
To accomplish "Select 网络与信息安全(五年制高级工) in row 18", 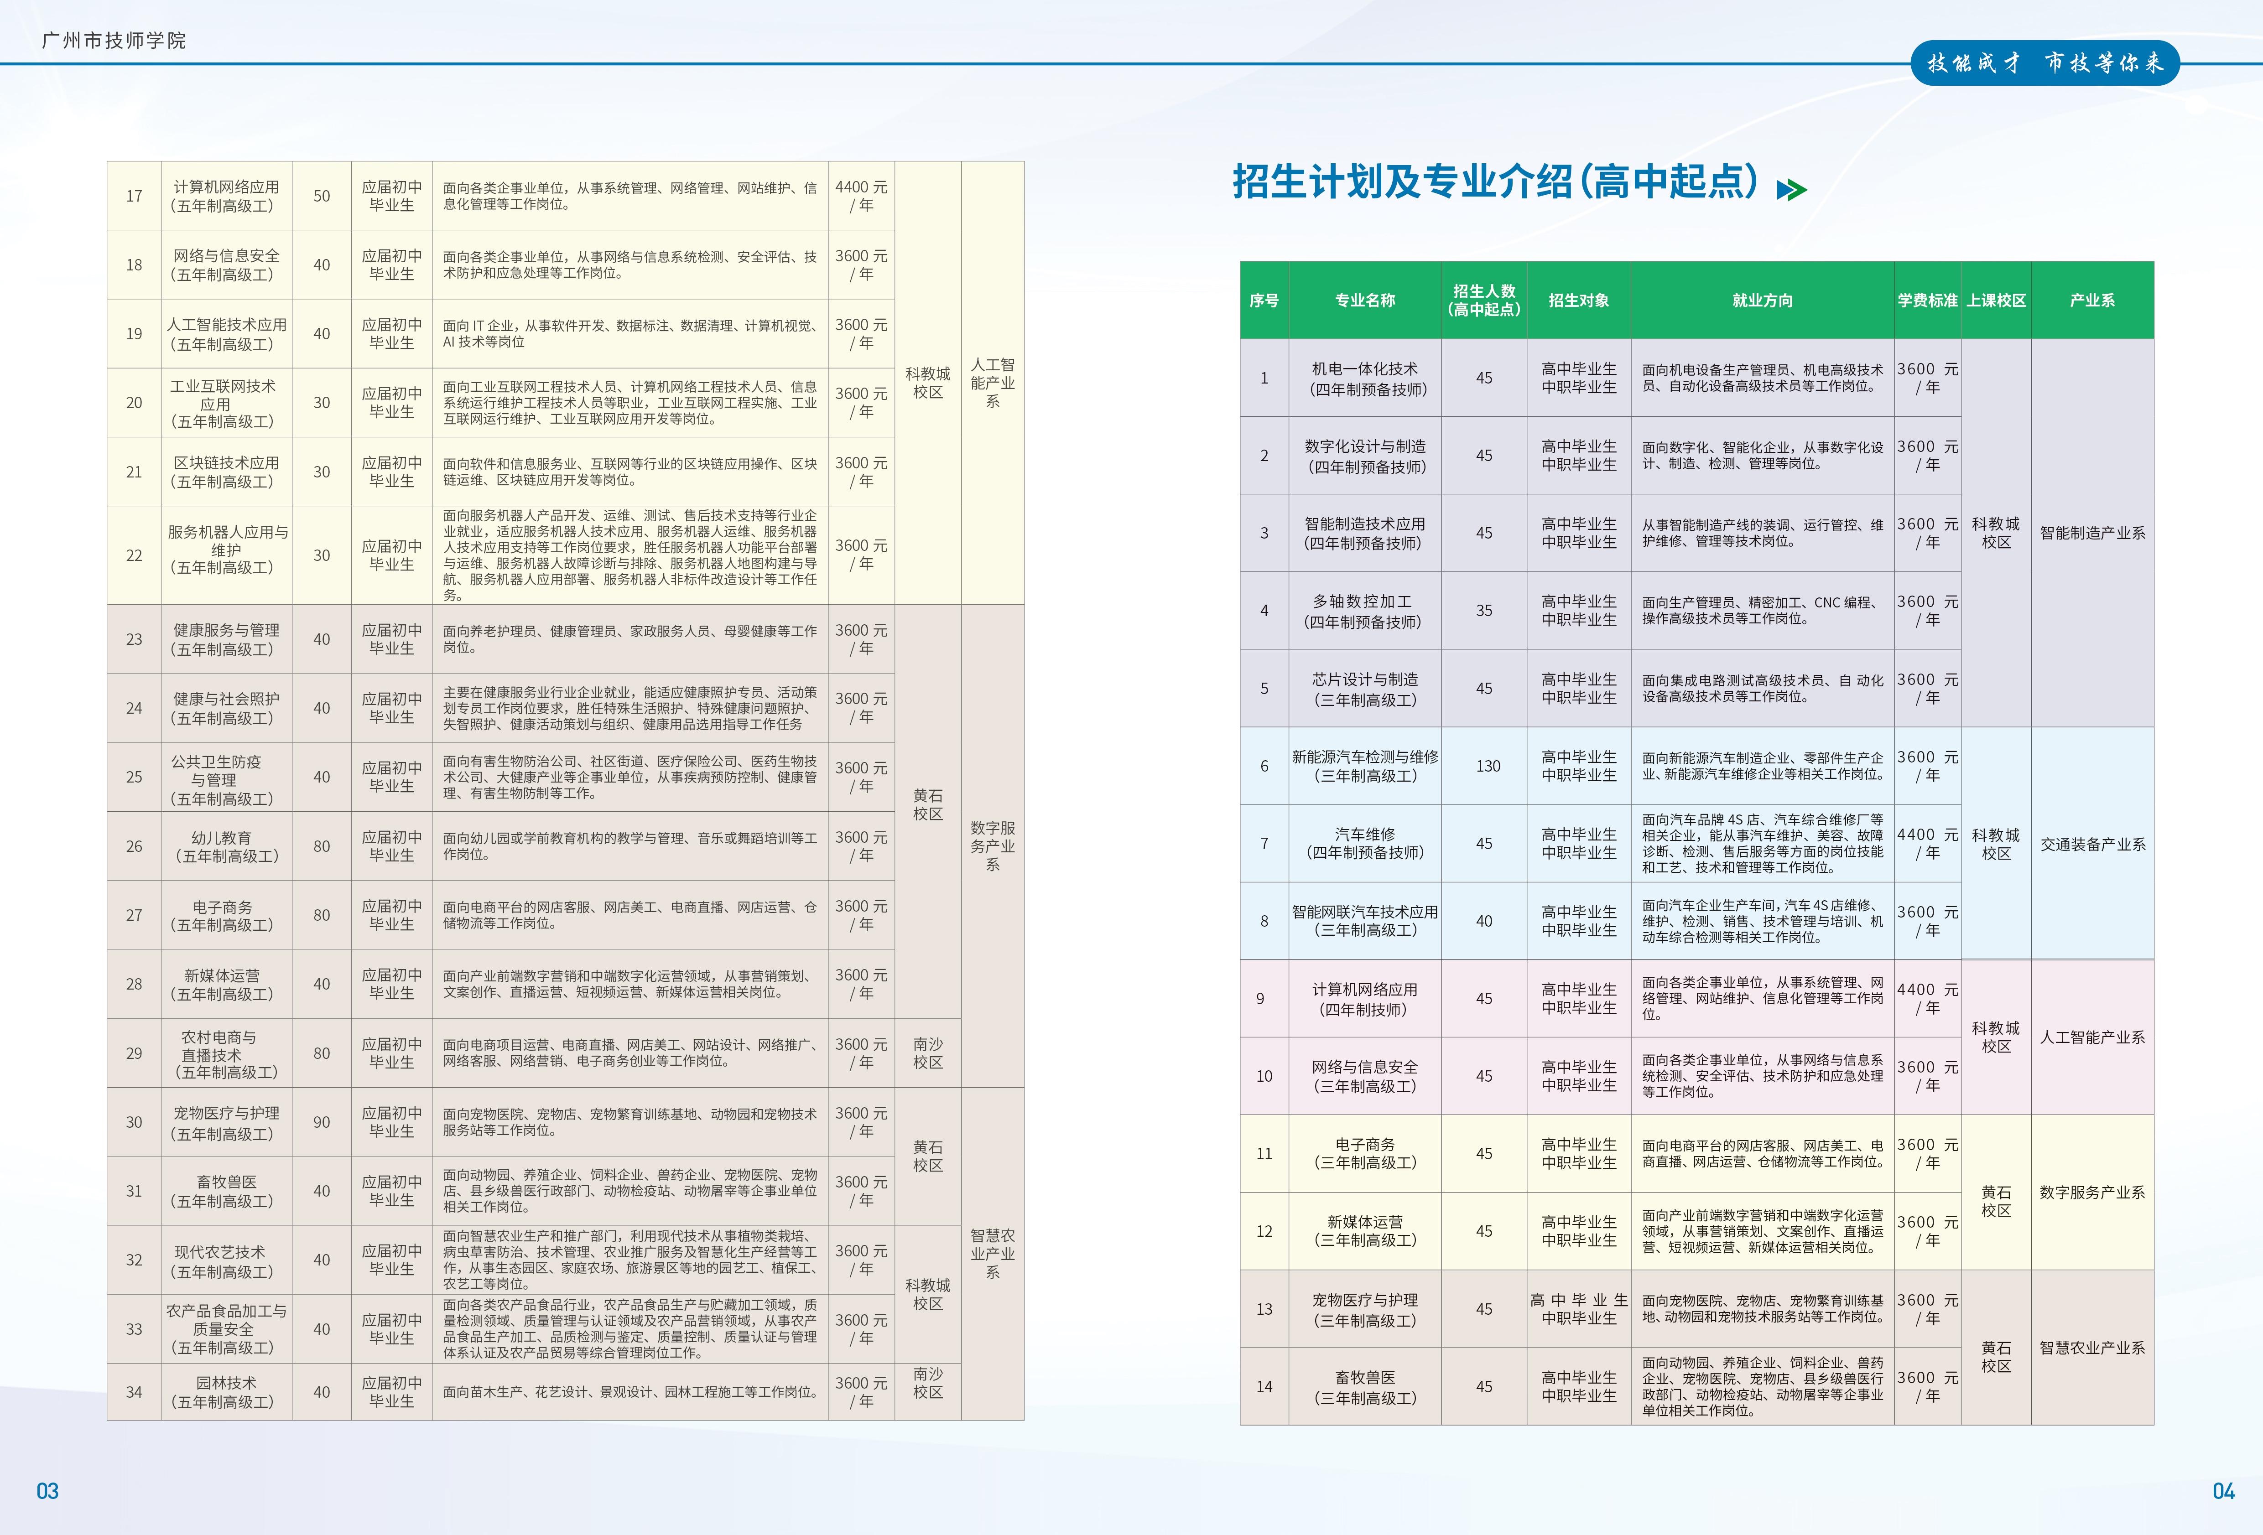I will coord(226,265).
